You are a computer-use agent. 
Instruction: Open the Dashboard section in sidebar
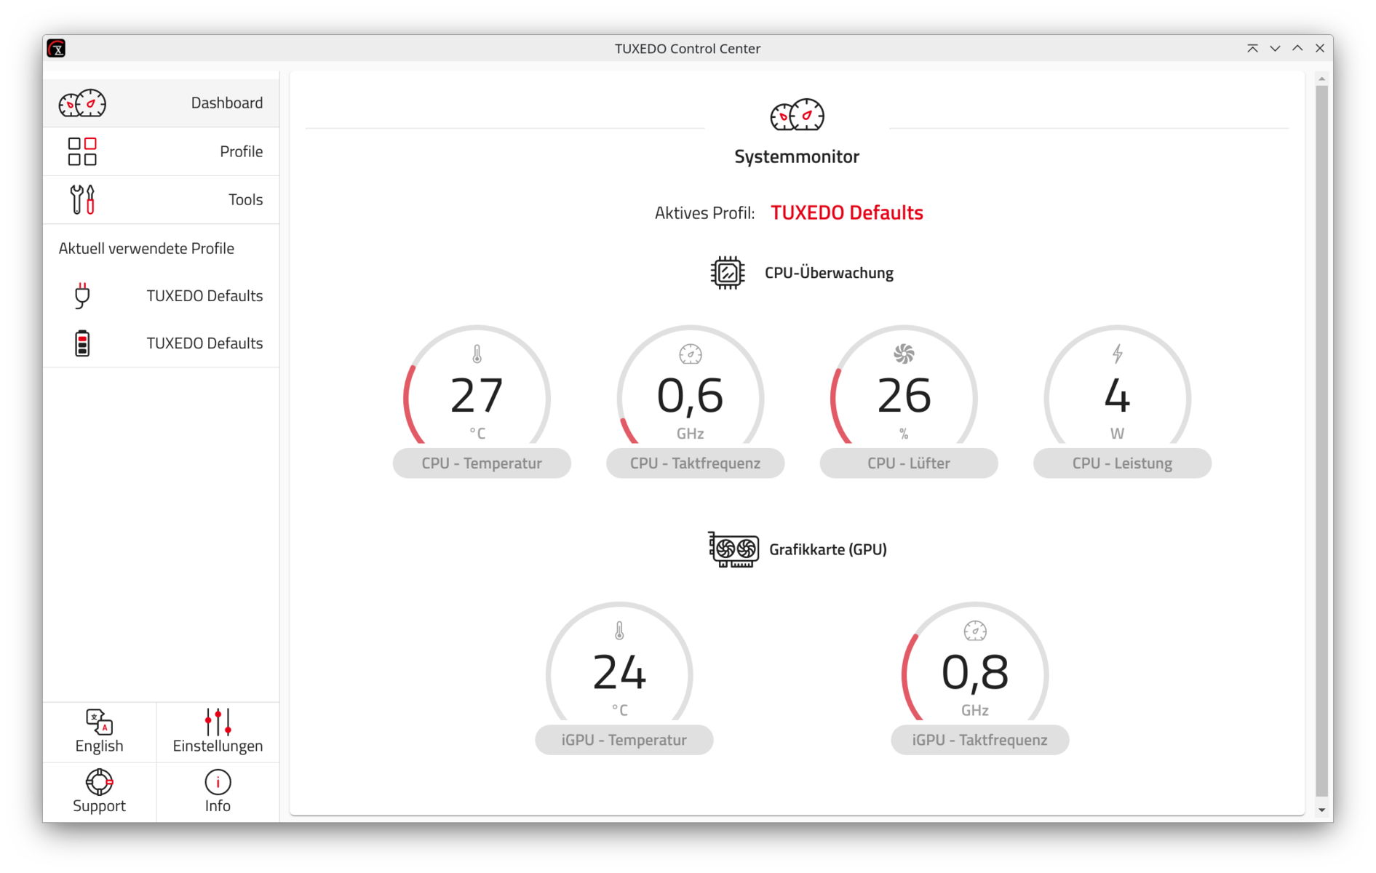(161, 103)
